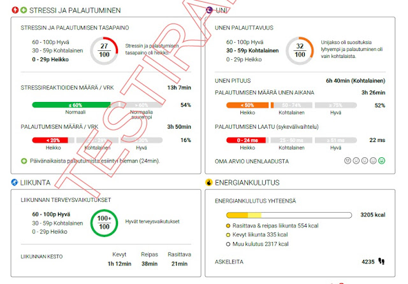Click the STRESSI JA PALAUTUMINEN section heading
The height and width of the screenshot is (284, 408).
pyautogui.click(x=75, y=10)
